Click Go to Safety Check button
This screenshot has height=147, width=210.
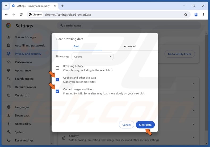click(180, 54)
